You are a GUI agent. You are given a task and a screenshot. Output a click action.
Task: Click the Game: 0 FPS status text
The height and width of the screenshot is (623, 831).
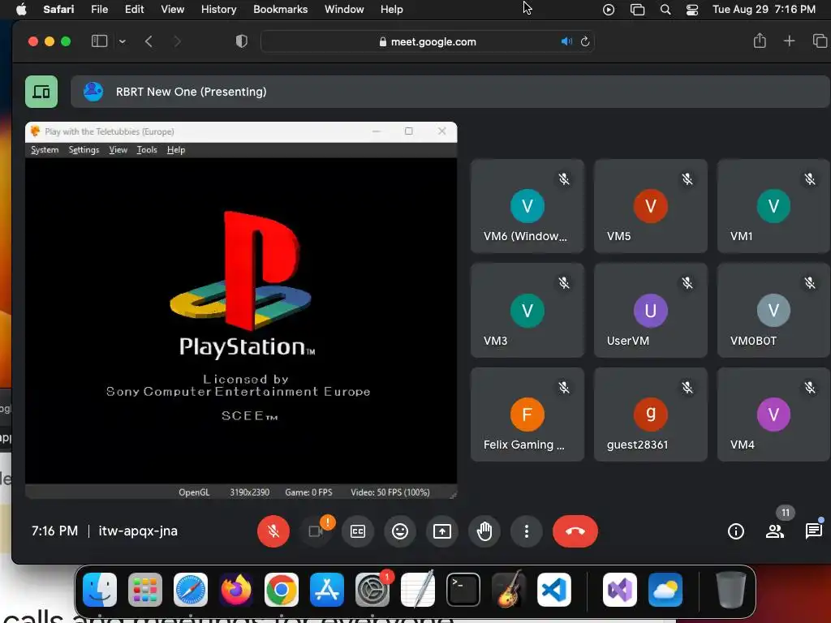[308, 492]
